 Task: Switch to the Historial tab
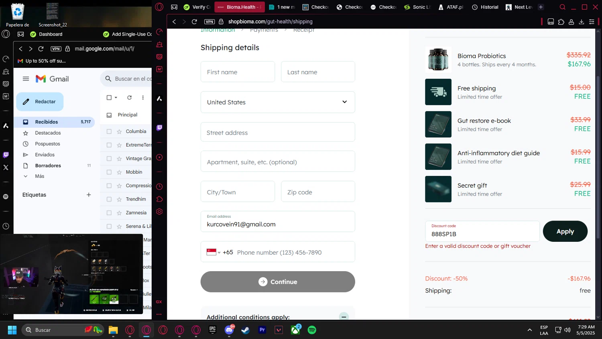coord(485,7)
